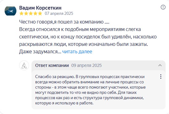
Task: Click the reply text Спасибо за реакцию
Action: pyautogui.click(x=55, y=77)
